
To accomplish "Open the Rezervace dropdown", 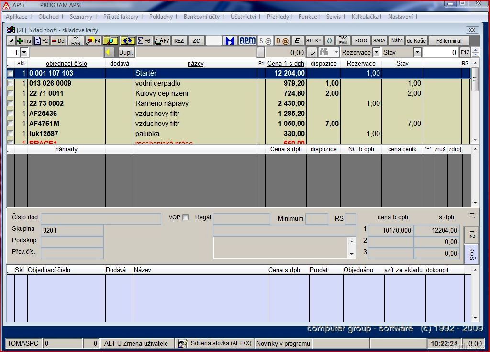I will point(376,53).
